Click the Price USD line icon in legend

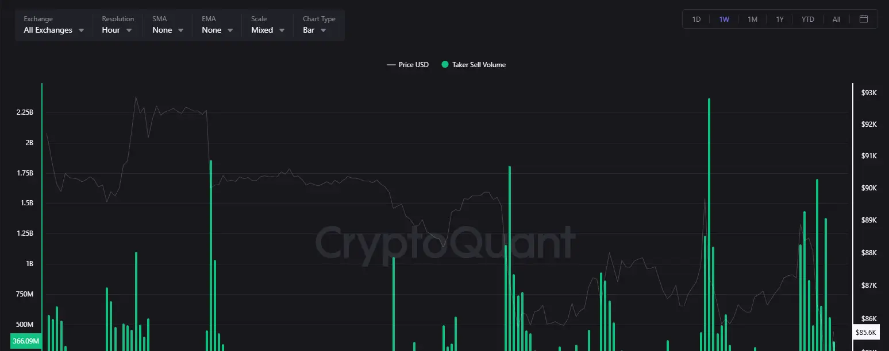pyautogui.click(x=391, y=65)
